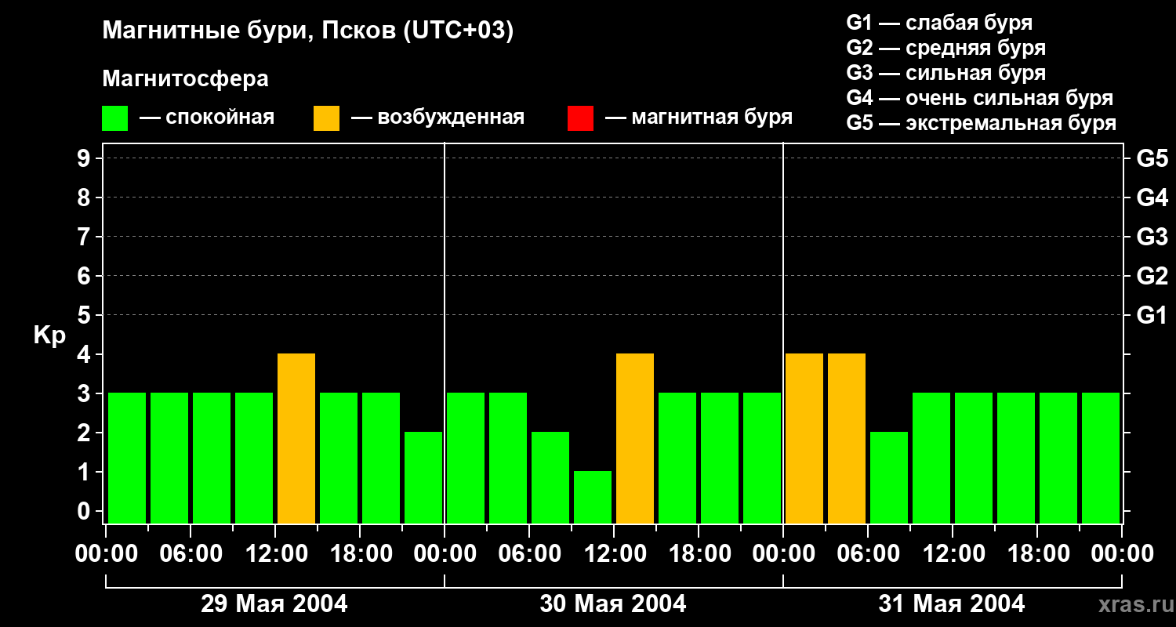The height and width of the screenshot is (627, 1176).
Task: Click the right-axis G4 level label
Action: tap(1152, 198)
